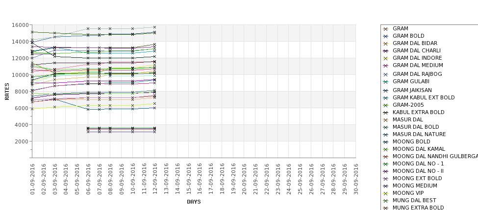Click the 19-09-2016 date label
This screenshot has width=478, height=210.
(x=233, y=179)
